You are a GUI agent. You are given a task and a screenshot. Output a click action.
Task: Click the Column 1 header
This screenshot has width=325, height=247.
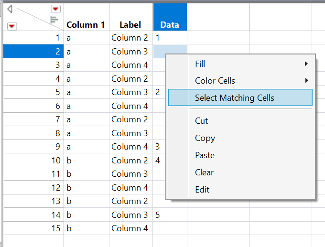86,24
